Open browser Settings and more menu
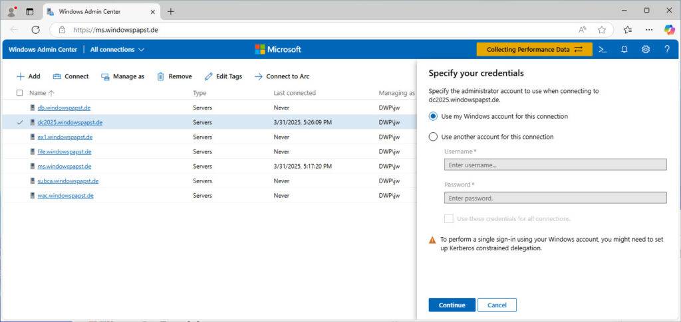Screen dimensions: 681x322 (649, 29)
